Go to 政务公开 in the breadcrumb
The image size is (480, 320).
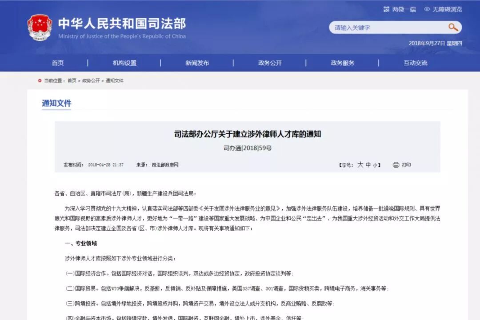91,80
